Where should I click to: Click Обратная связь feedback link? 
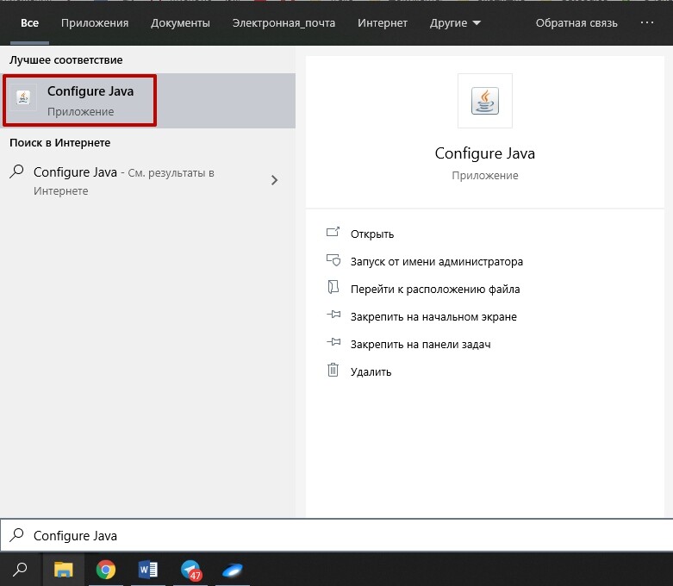576,22
